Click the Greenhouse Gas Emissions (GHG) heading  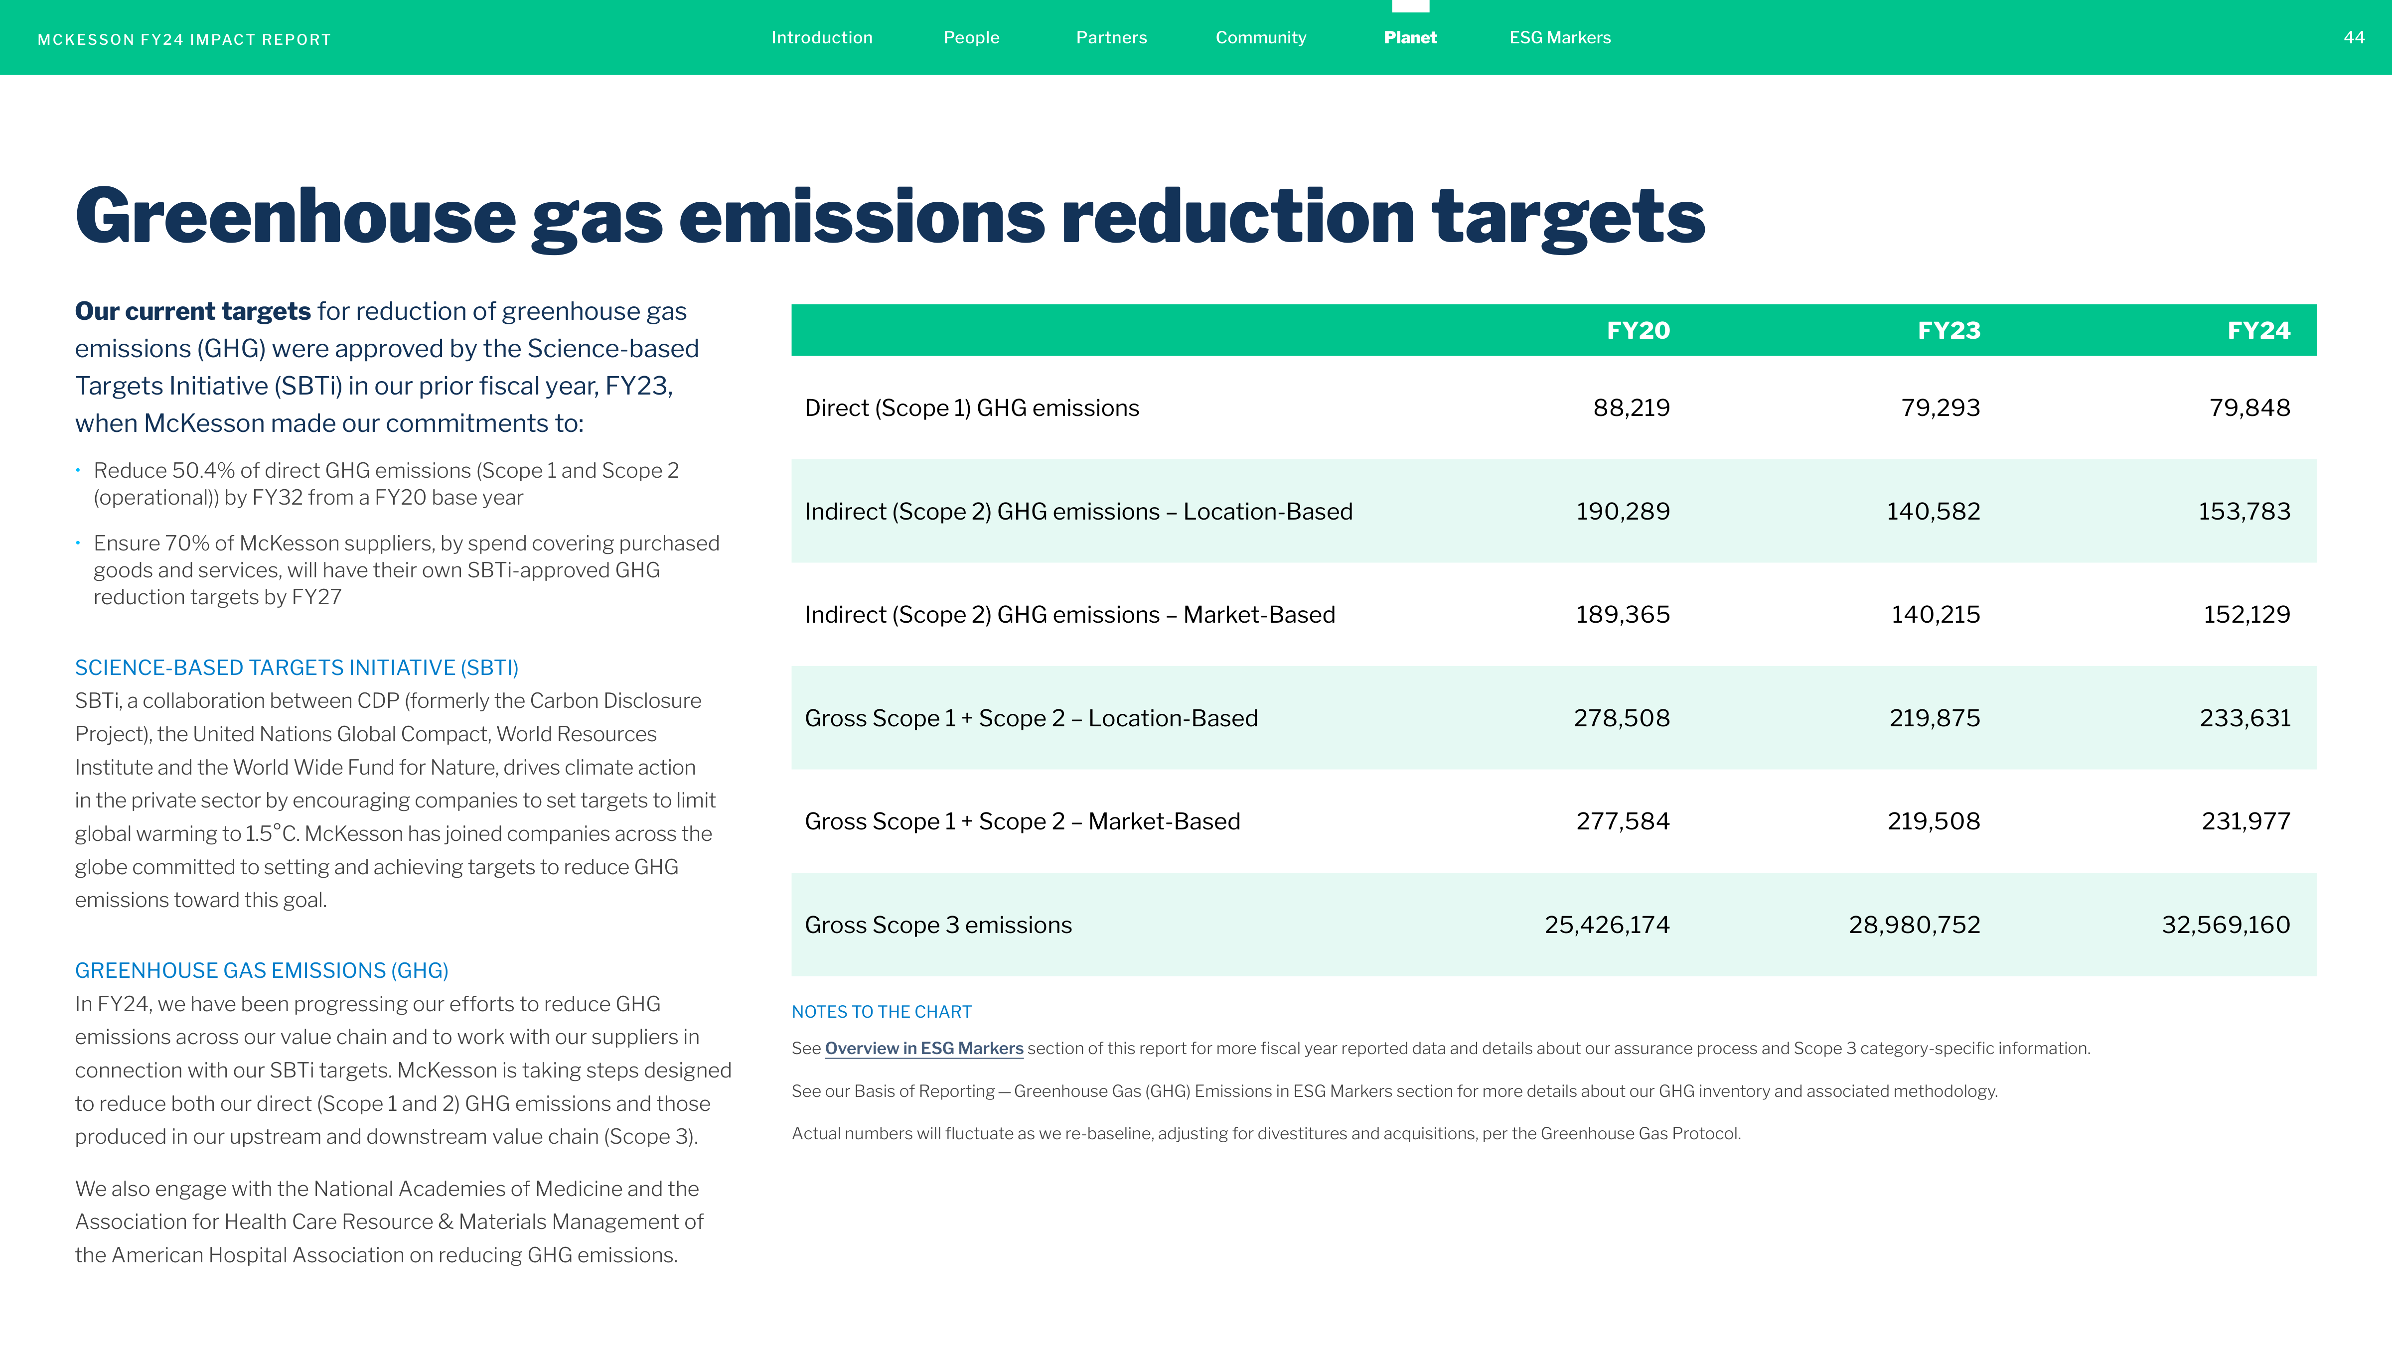[261, 970]
